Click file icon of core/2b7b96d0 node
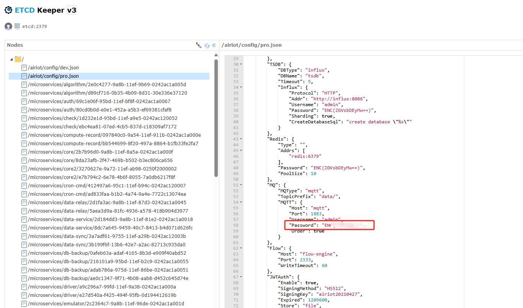Screen dimensions: 523x308 coord(24,152)
